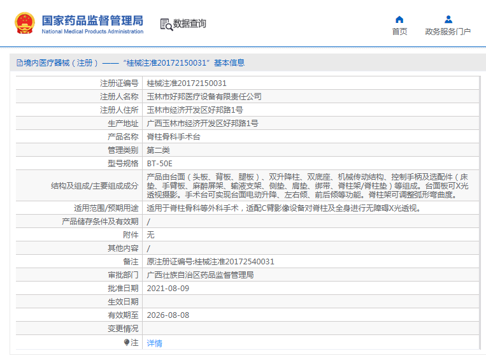Click the 管理类别 row label
The image size is (486, 358).
coord(123,150)
